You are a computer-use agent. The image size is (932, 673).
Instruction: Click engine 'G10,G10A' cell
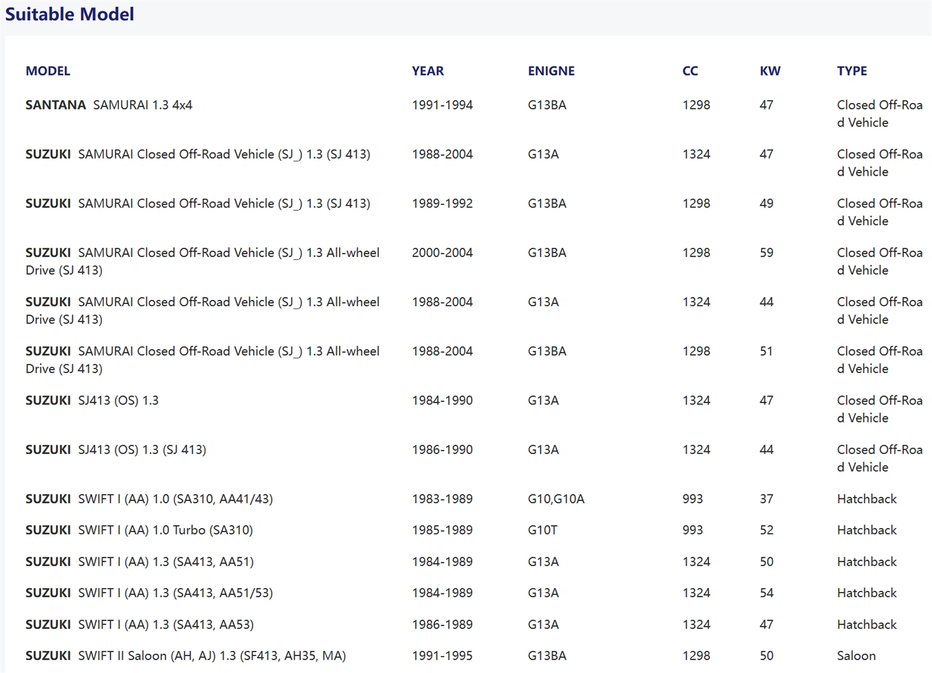(x=556, y=499)
